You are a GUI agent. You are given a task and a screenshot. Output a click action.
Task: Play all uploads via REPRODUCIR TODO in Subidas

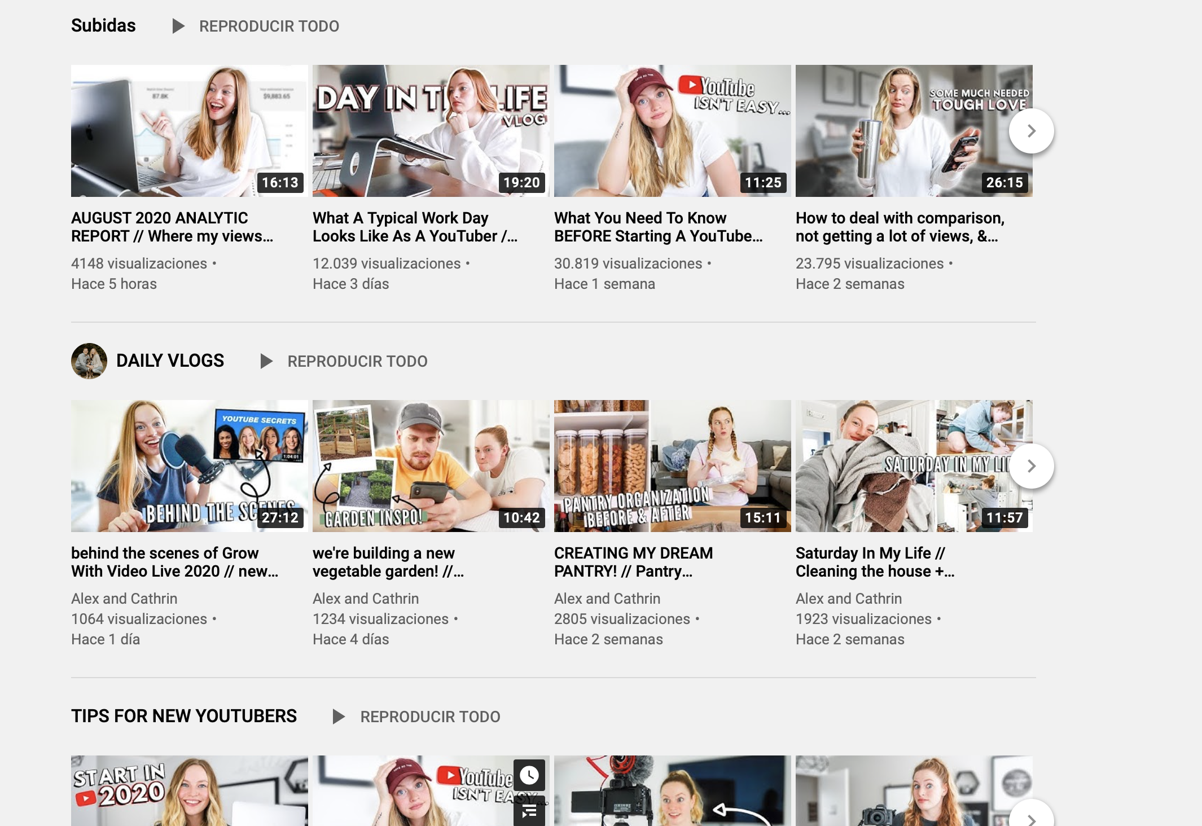pyautogui.click(x=269, y=26)
